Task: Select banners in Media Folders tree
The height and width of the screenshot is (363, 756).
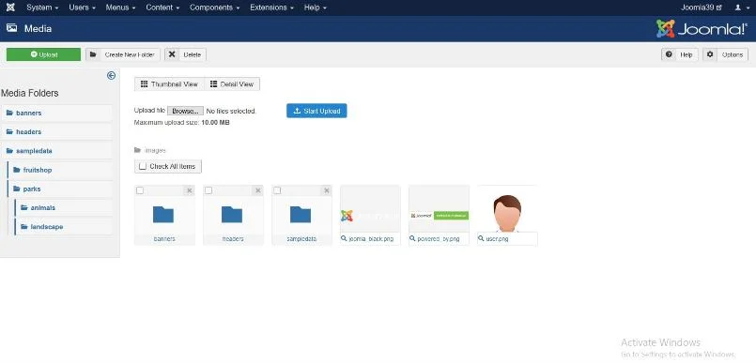Action: coord(57,113)
